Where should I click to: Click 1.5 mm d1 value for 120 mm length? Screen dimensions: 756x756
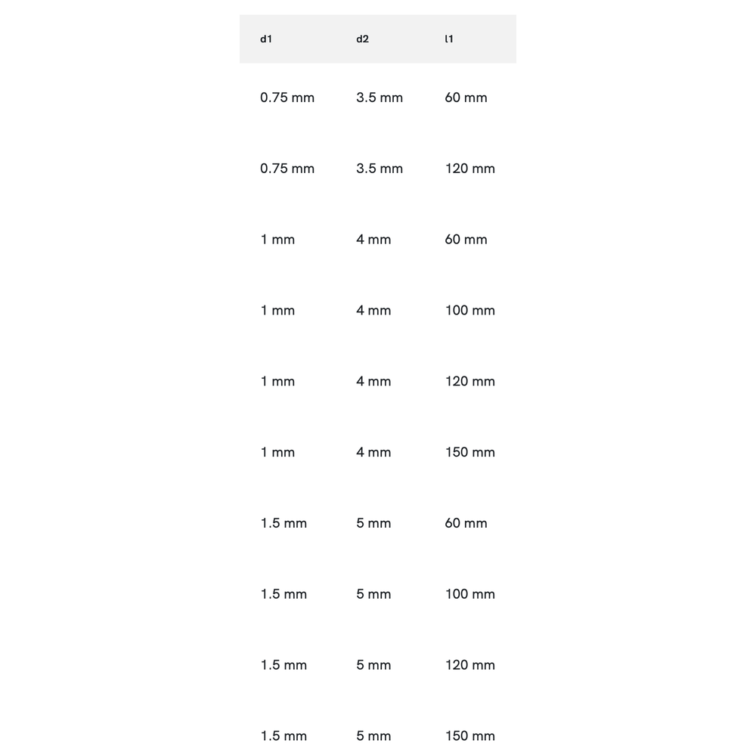(283, 665)
